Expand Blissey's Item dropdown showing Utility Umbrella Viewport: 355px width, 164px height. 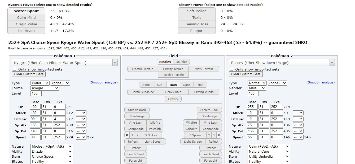[x=269, y=156]
